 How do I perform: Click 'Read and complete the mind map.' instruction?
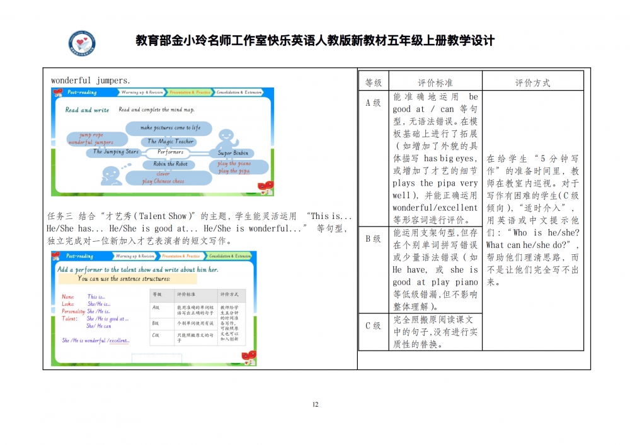tap(157, 110)
